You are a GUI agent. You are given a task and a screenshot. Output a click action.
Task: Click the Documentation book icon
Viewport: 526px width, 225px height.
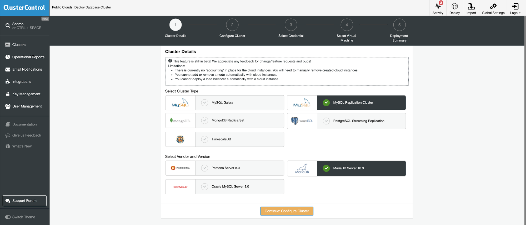click(x=8, y=124)
